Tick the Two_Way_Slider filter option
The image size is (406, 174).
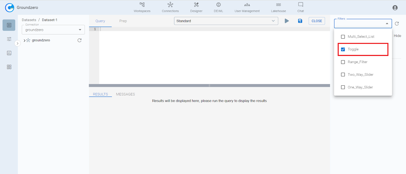(343, 75)
